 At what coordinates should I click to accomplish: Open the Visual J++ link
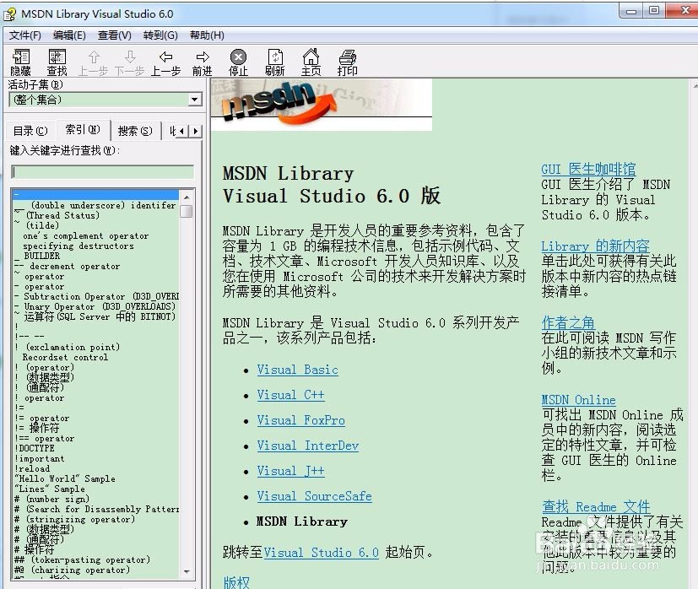coord(290,471)
